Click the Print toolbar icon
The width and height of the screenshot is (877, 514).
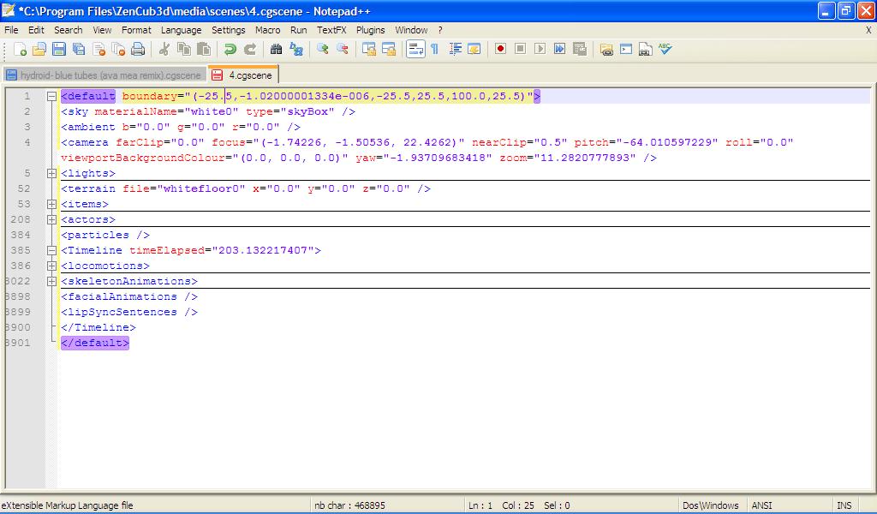138,50
